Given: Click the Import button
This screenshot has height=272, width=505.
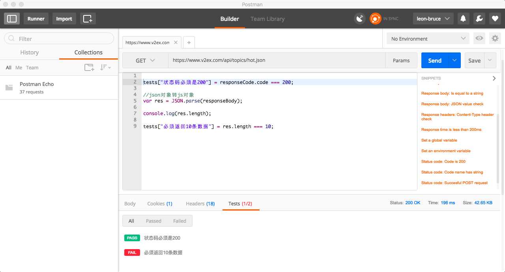Looking at the screenshot, I should point(64,19).
